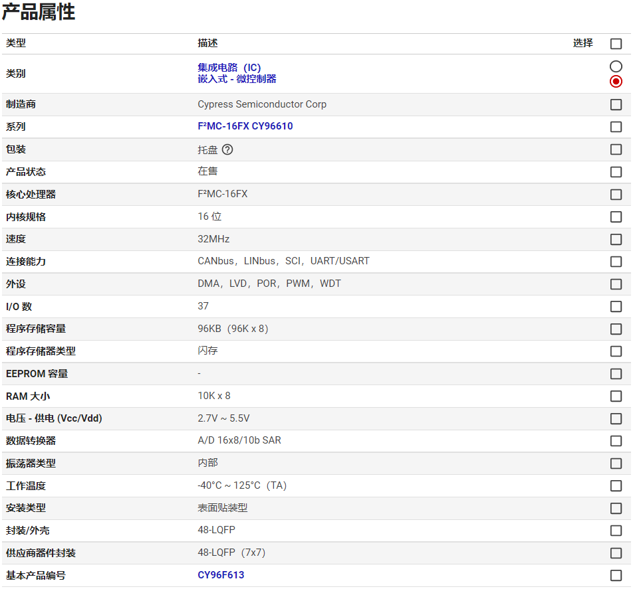This screenshot has width=641, height=595.
Task: Open the 集成电路 (IC) category link
Action: 229,68
